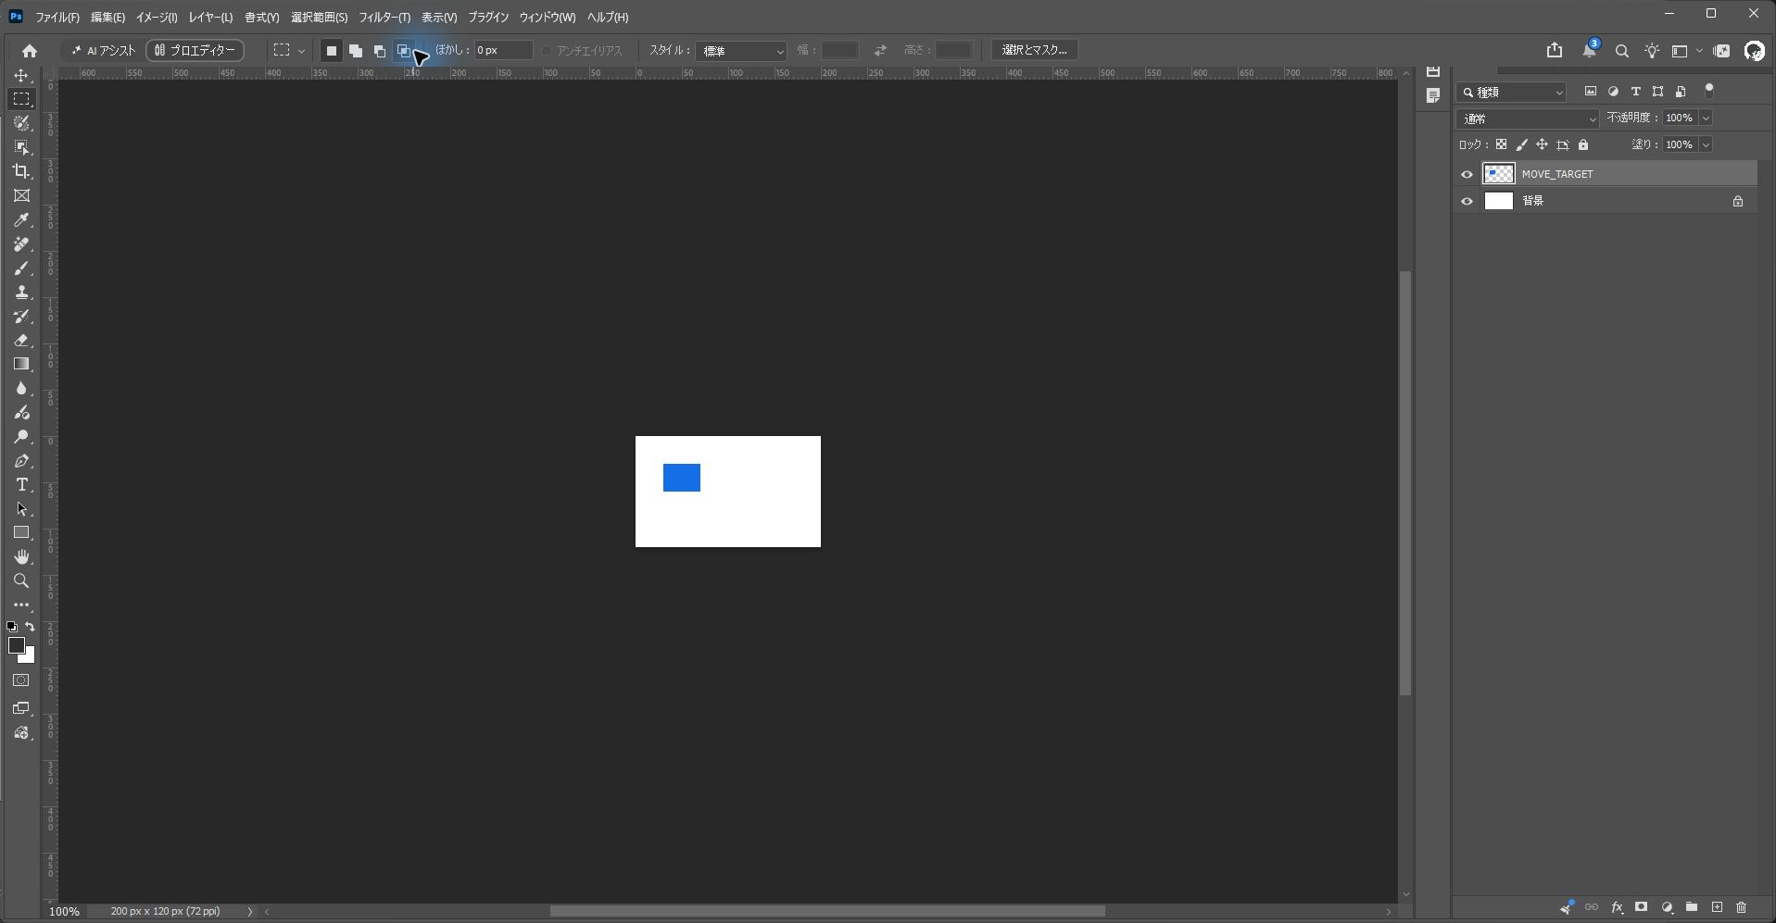Open the フィルター menu
The height and width of the screenshot is (923, 1776).
tap(384, 18)
